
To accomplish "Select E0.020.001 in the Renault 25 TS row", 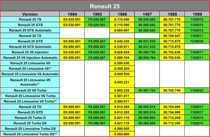I will pos(72,19).
